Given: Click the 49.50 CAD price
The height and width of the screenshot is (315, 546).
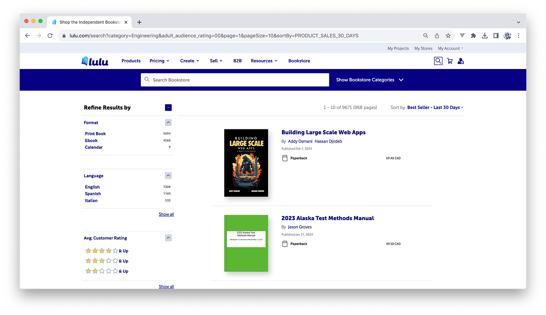Looking at the screenshot, I should [x=393, y=244].
